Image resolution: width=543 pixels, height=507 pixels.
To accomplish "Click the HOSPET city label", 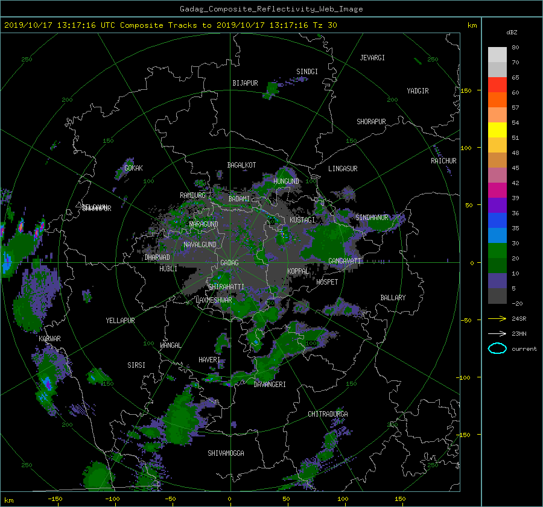I will click(327, 282).
